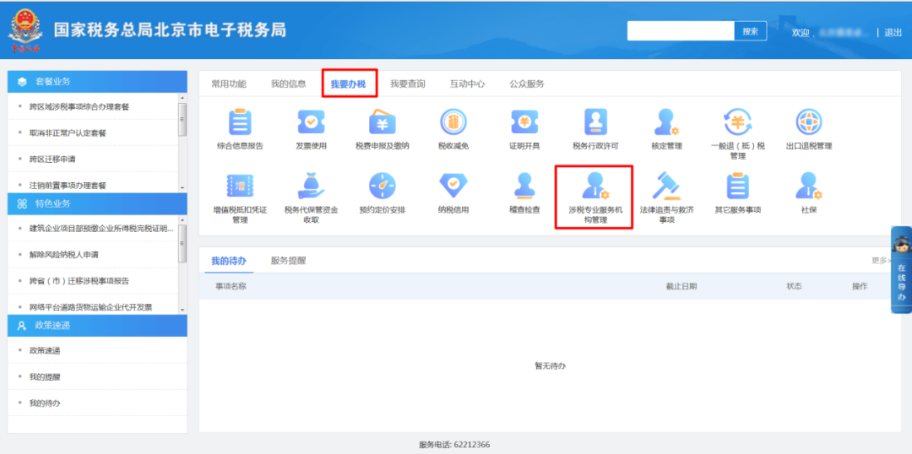
Task: Focus the search input field
Action: click(x=681, y=31)
